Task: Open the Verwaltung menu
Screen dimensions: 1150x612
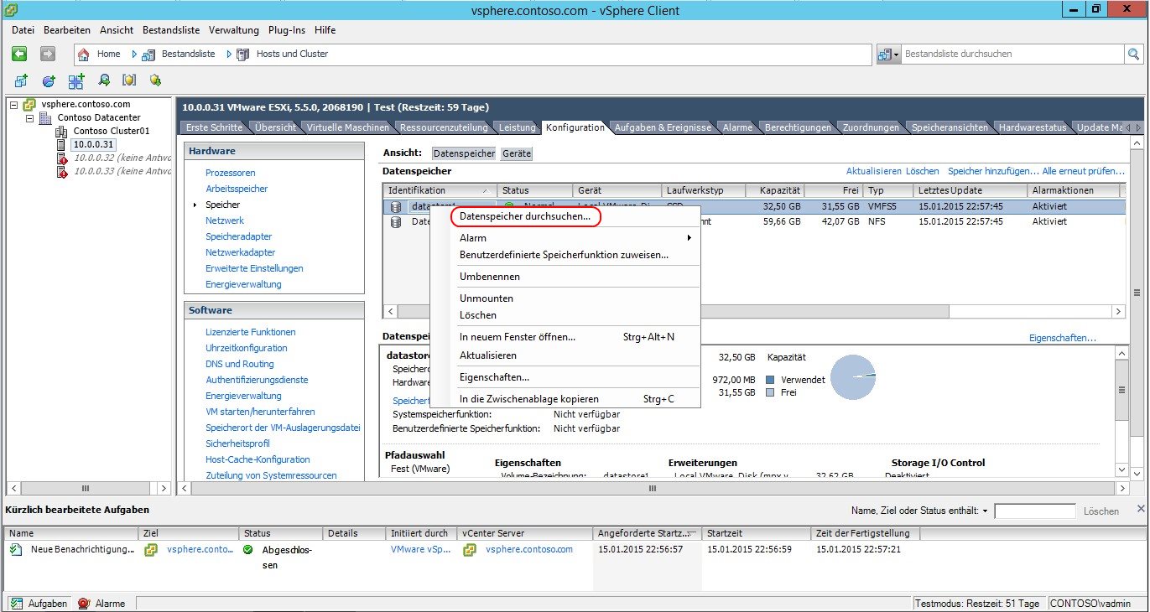Action: 234,30
